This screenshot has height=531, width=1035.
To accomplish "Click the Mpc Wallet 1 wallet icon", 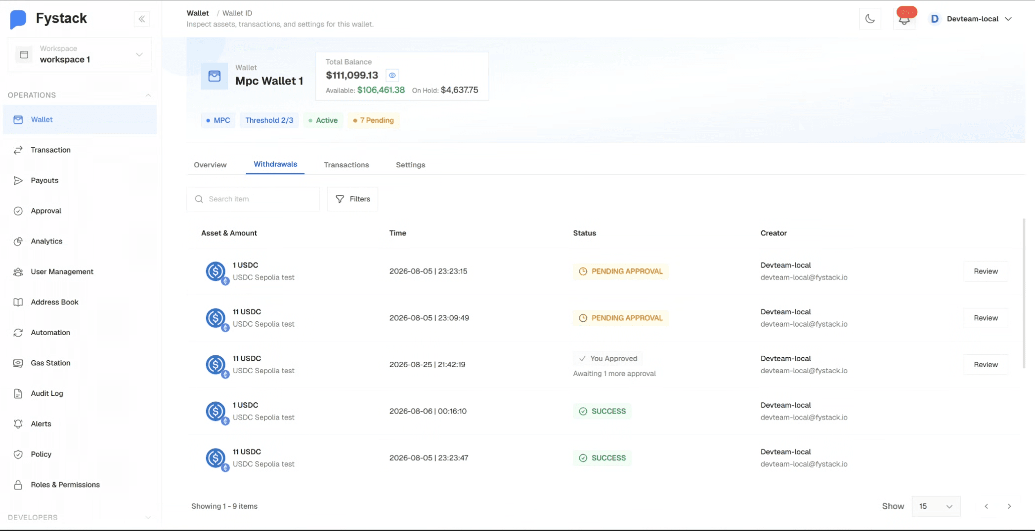I will pyautogui.click(x=215, y=76).
